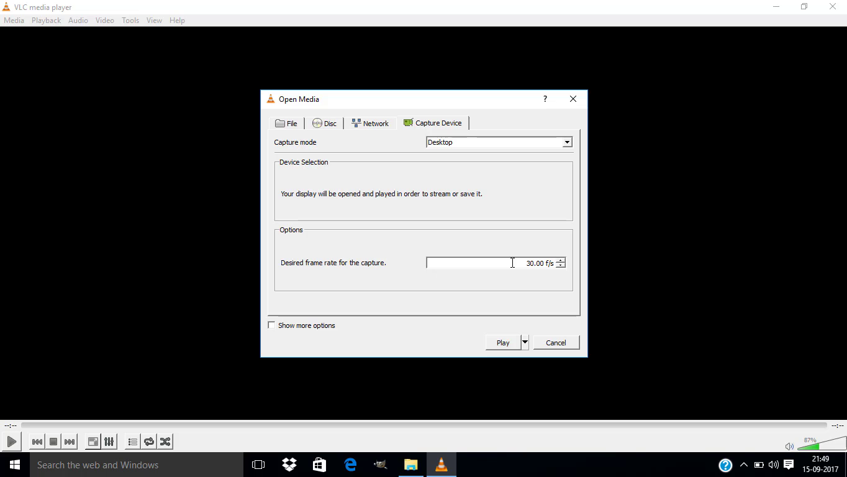The width and height of the screenshot is (847, 477).
Task: Open the extended settings equalizer icon
Action: click(x=109, y=442)
